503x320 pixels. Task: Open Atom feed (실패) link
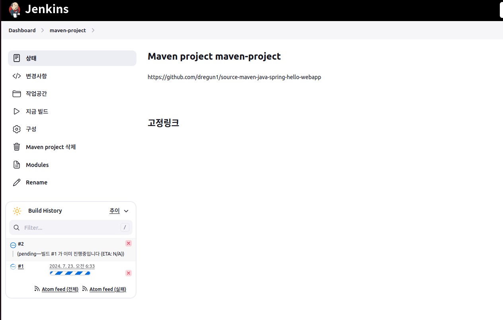(x=108, y=289)
